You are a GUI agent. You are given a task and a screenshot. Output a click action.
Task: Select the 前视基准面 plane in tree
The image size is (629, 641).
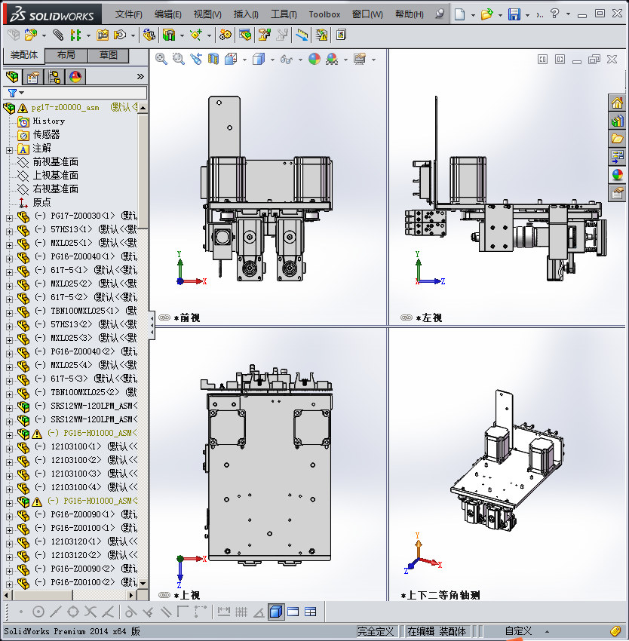click(55, 162)
